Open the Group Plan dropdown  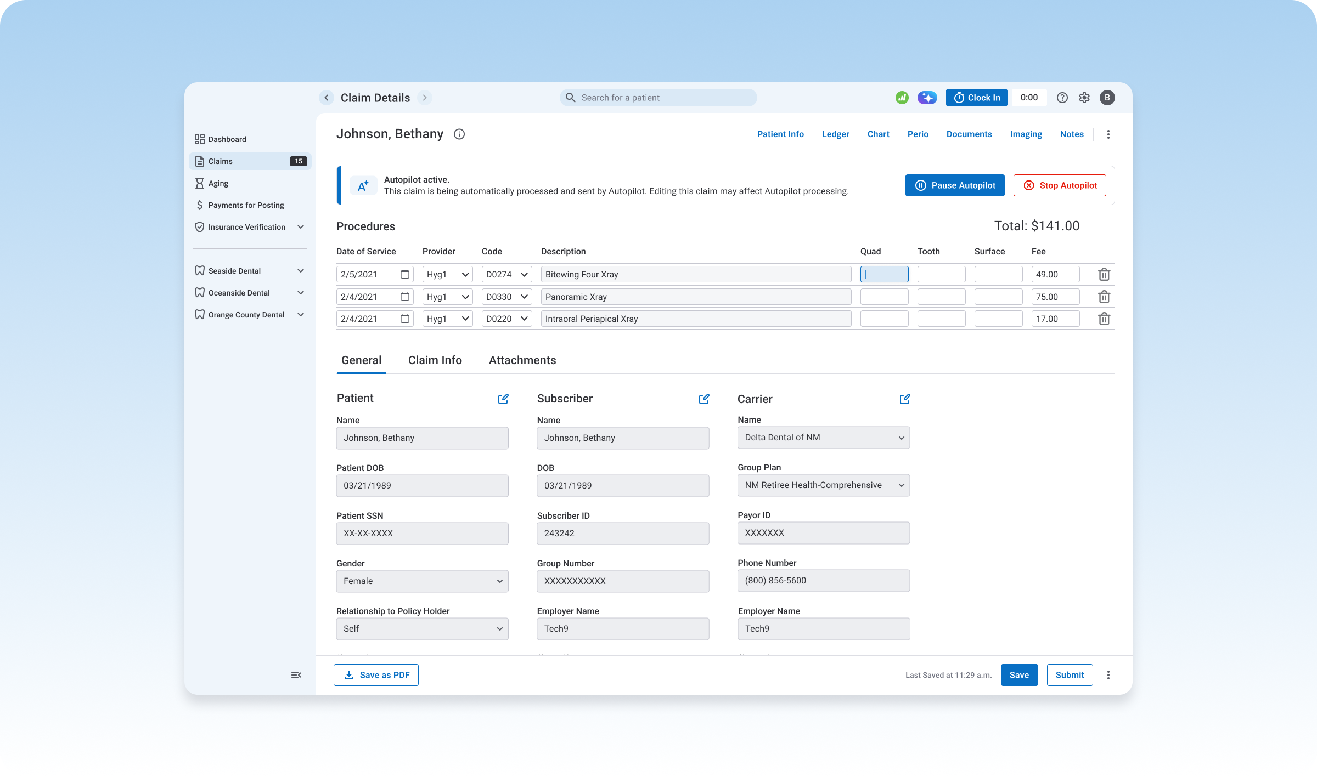(x=824, y=485)
